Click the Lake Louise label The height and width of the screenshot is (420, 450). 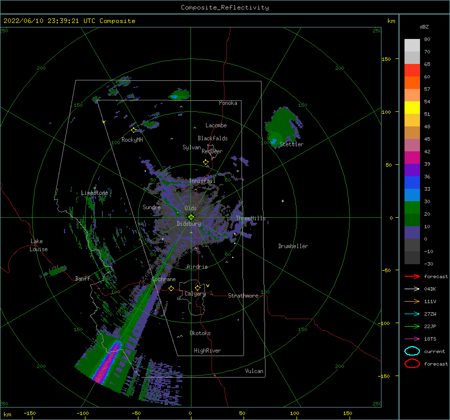pyautogui.click(x=38, y=245)
